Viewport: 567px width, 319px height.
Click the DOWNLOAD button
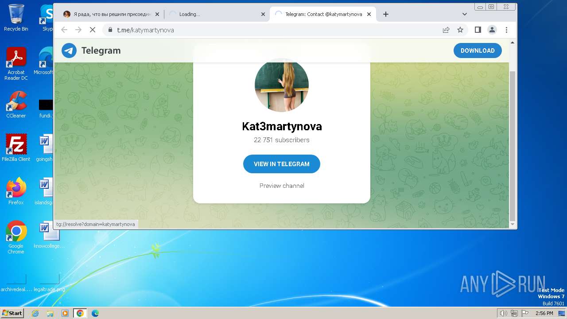tap(478, 51)
